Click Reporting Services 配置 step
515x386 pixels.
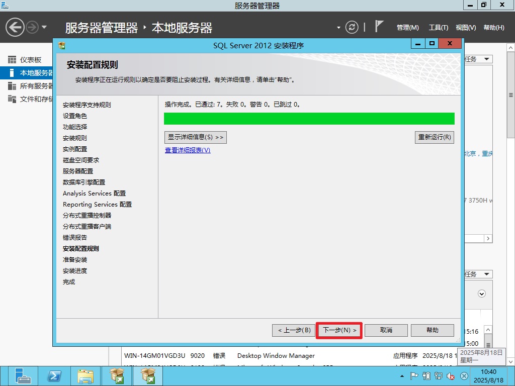point(97,205)
